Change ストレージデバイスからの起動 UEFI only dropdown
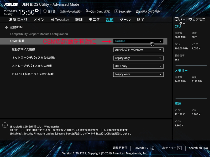Image resolution: width=210 pixels, height=157 pixels. tap(138, 66)
